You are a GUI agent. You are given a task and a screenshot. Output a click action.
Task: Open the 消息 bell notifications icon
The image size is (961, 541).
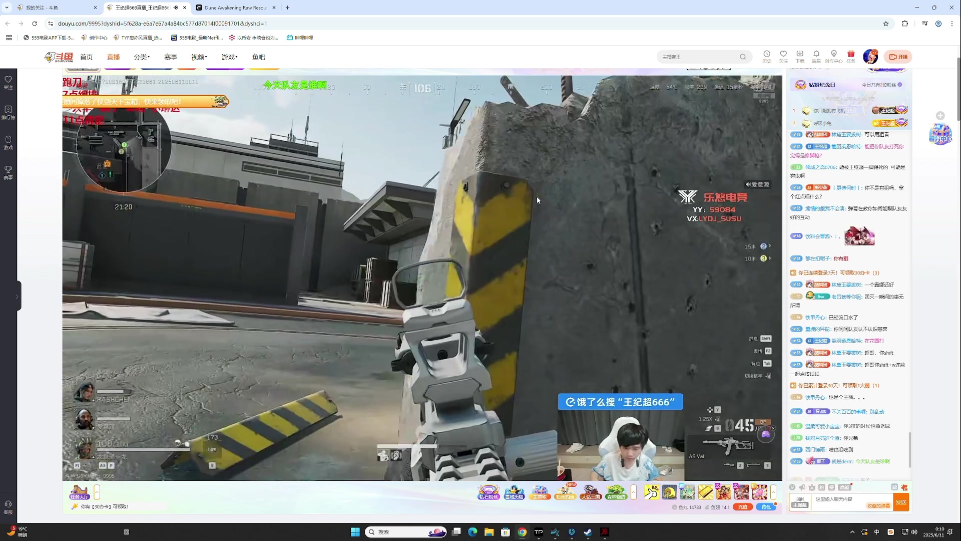click(816, 57)
